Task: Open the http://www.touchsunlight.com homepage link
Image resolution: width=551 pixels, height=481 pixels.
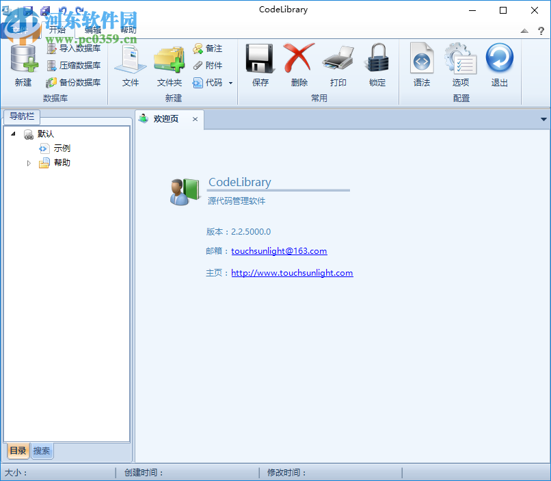Action: click(292, 273)
